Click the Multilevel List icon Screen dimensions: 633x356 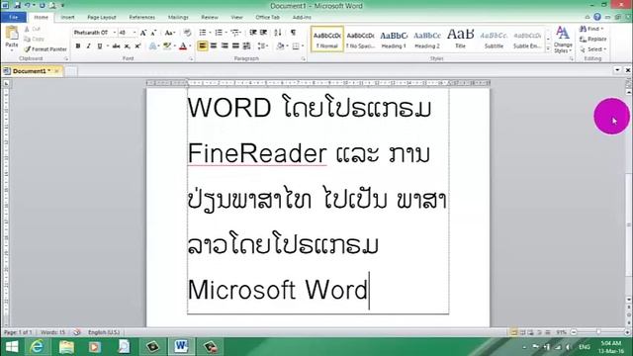(x=236, y=33)
